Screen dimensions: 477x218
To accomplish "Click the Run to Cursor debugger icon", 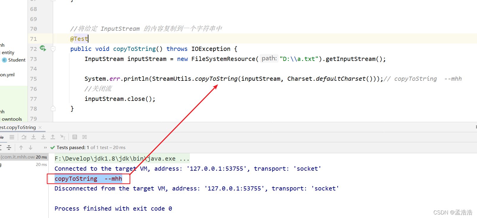I will click(63, 137).
